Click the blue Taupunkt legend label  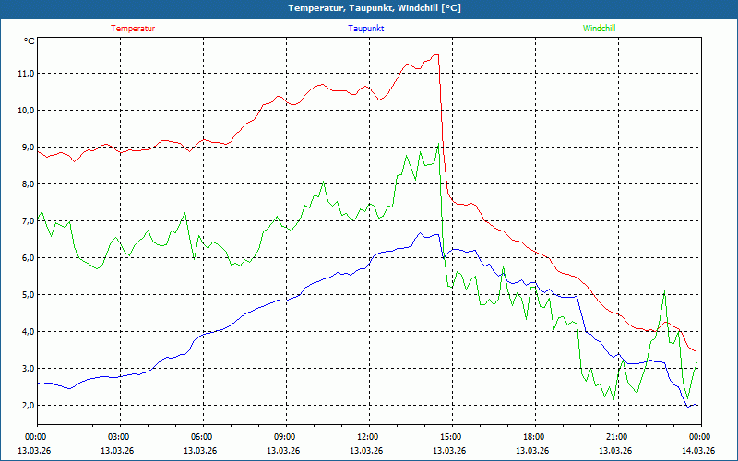[365, 29]
